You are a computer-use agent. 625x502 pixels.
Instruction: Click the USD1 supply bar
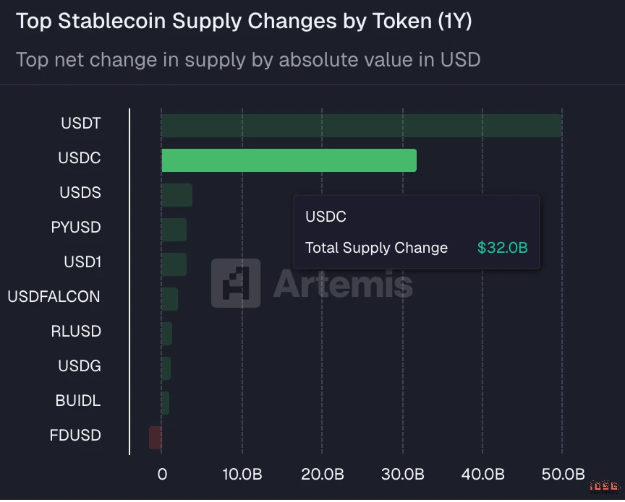coord(174,264)
